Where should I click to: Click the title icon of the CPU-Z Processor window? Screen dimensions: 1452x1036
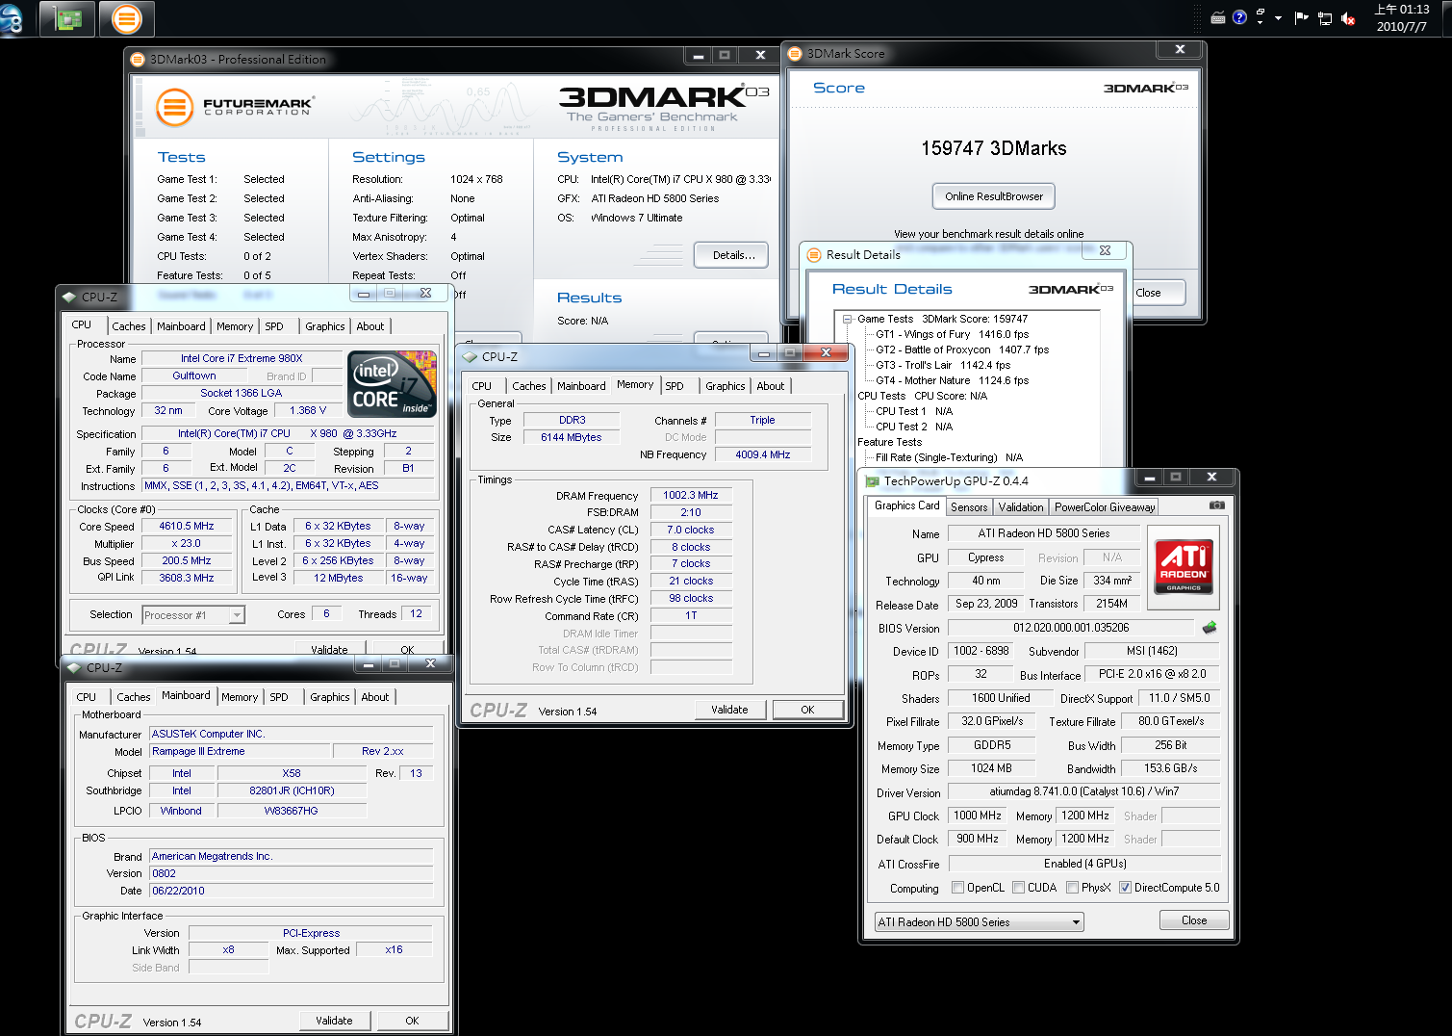tap(69, 297)
